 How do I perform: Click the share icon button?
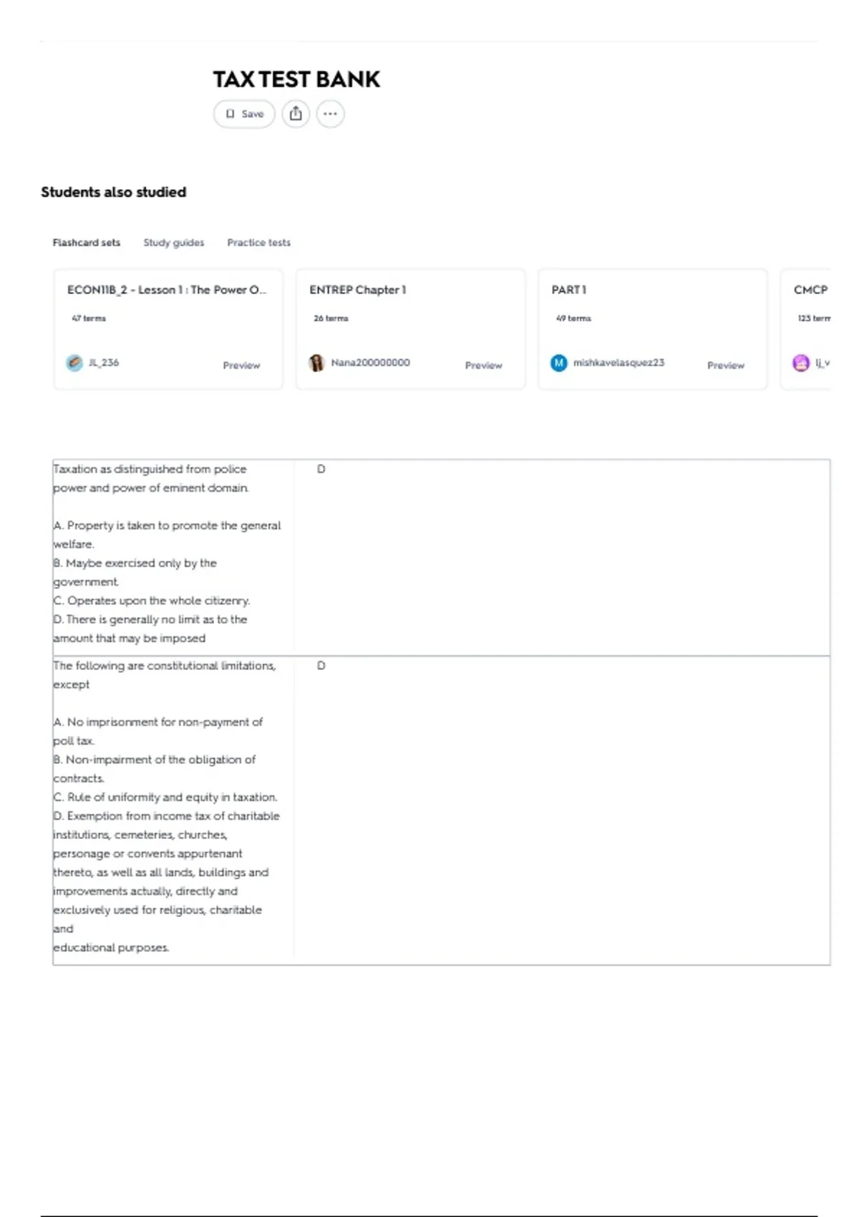pyautogui.click(x=296, y=114)
